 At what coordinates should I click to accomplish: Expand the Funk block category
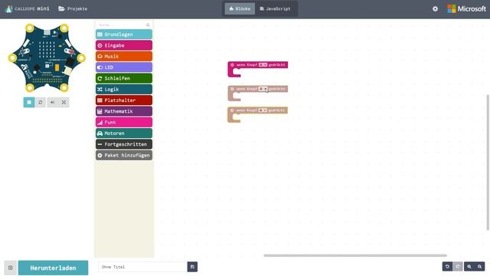(x=124, y=122)
